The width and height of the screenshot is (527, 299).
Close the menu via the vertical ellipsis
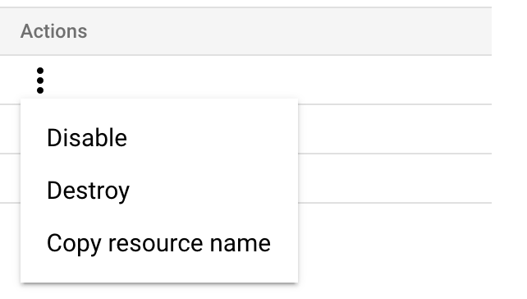click(x=40, y=80)
